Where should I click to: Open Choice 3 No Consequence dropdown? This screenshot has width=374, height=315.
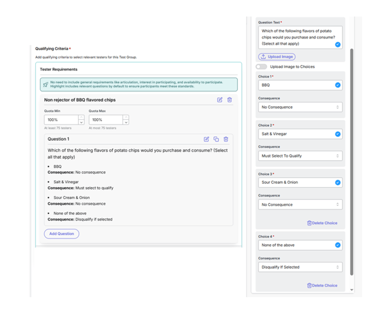click(300, 204)
